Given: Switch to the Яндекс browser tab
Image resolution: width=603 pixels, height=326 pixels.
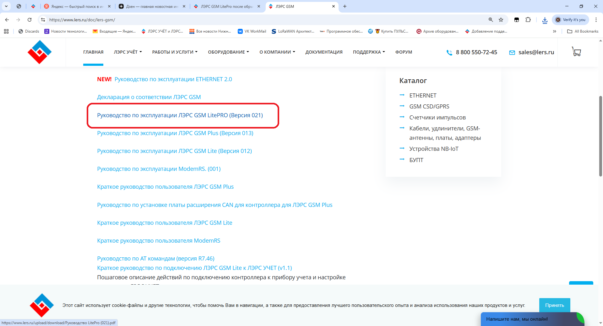Looking at the screenshot, I should tap(77, 6).
